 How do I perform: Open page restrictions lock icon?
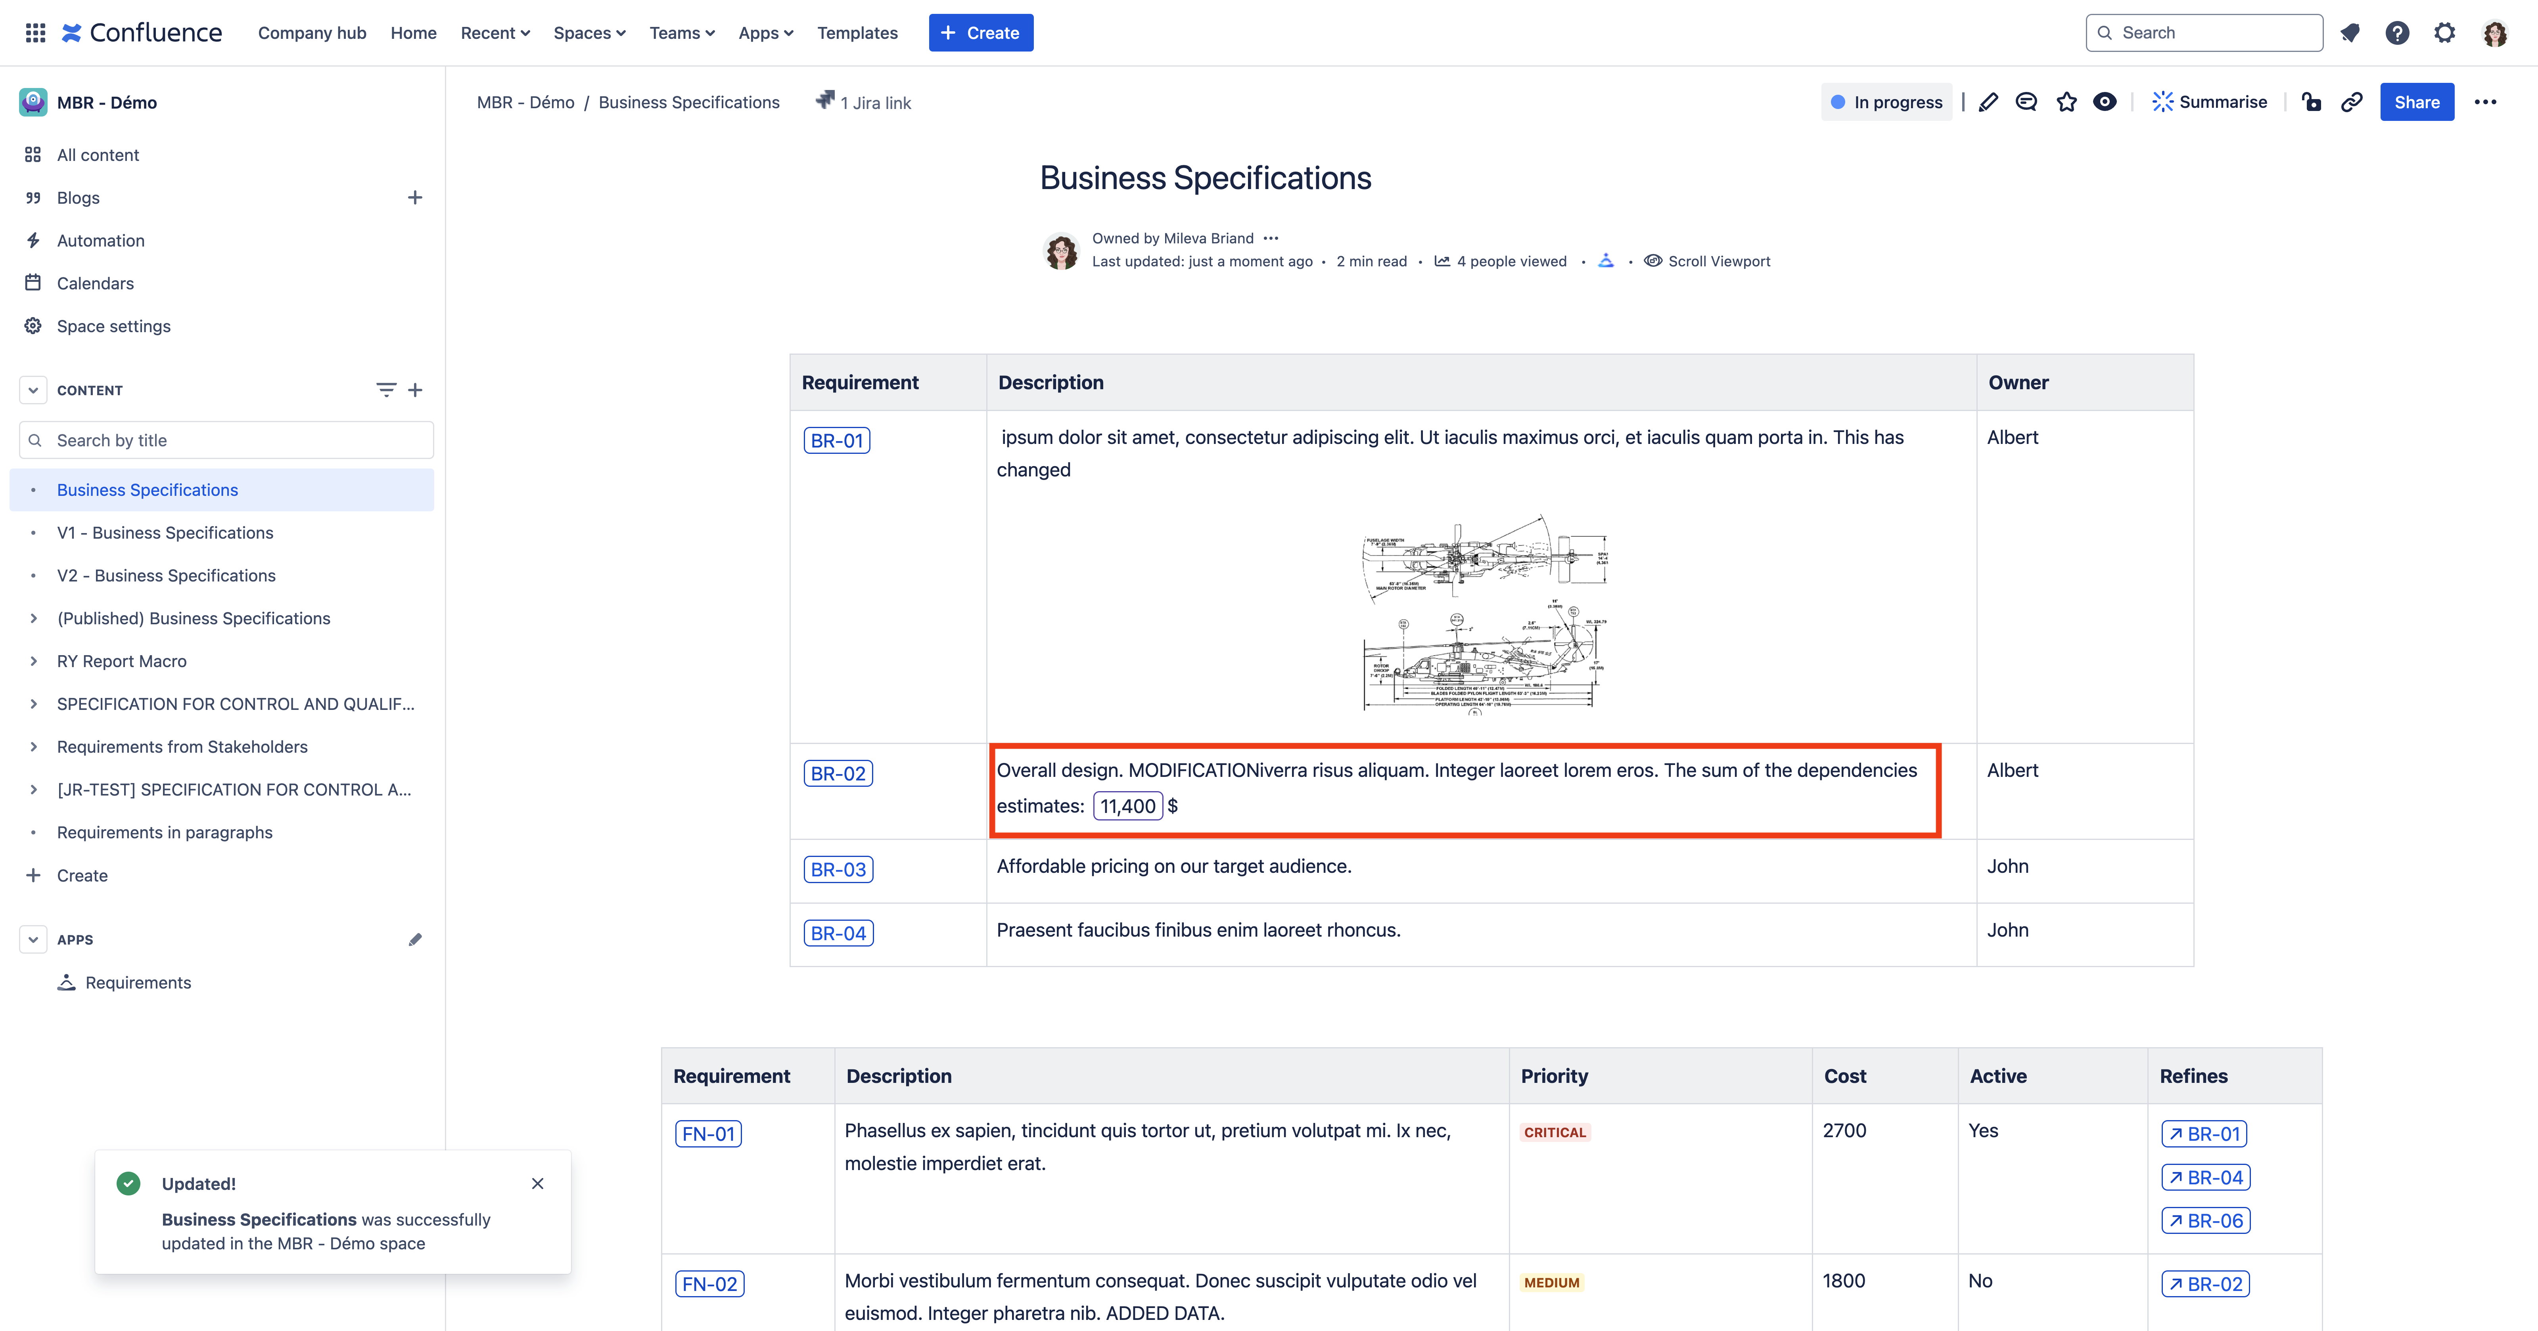[x=2312, y=102]
